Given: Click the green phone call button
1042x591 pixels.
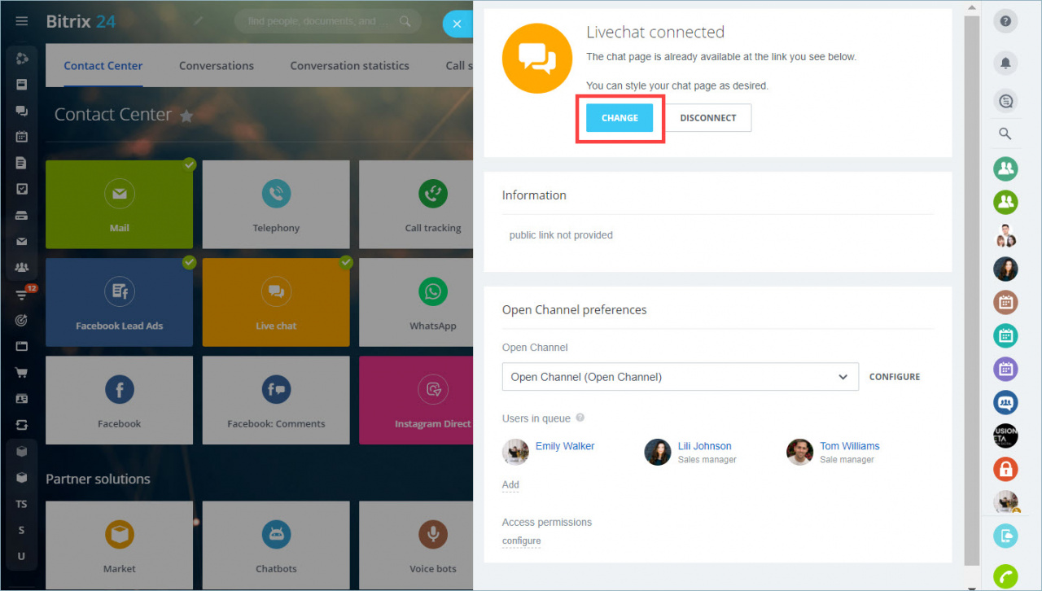Looking at the screenshot, I should (x=1005, y=576).
